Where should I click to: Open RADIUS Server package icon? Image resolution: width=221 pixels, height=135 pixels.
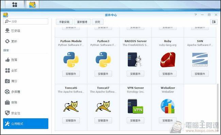(135, 59)
